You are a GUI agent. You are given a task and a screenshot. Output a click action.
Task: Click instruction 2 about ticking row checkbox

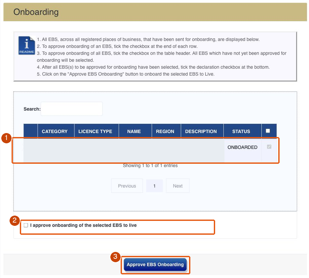[117, 47]
